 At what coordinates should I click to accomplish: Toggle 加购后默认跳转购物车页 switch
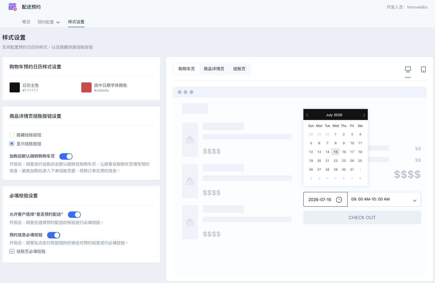pos(66,156)
